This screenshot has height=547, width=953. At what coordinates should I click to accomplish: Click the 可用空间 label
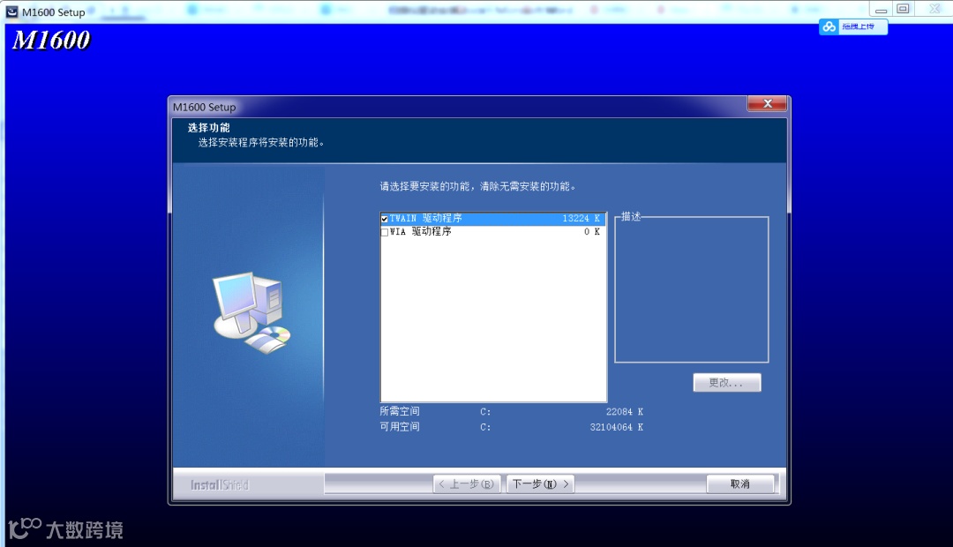[x=400, y=427]
